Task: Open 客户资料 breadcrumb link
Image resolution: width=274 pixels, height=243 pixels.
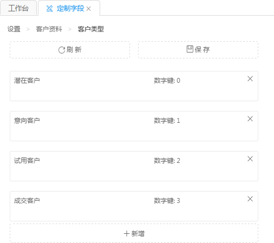Action: tap(49, 29)
